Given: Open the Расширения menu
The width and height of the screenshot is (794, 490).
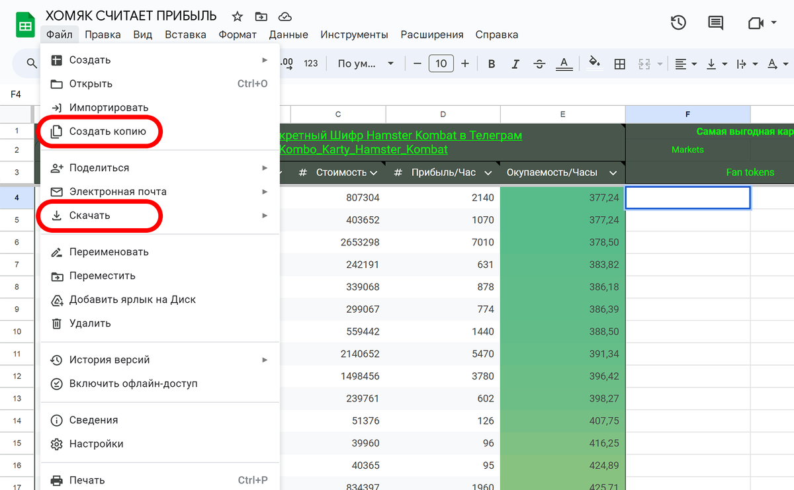Looking at the screenshot, I should tap(432, 34).
